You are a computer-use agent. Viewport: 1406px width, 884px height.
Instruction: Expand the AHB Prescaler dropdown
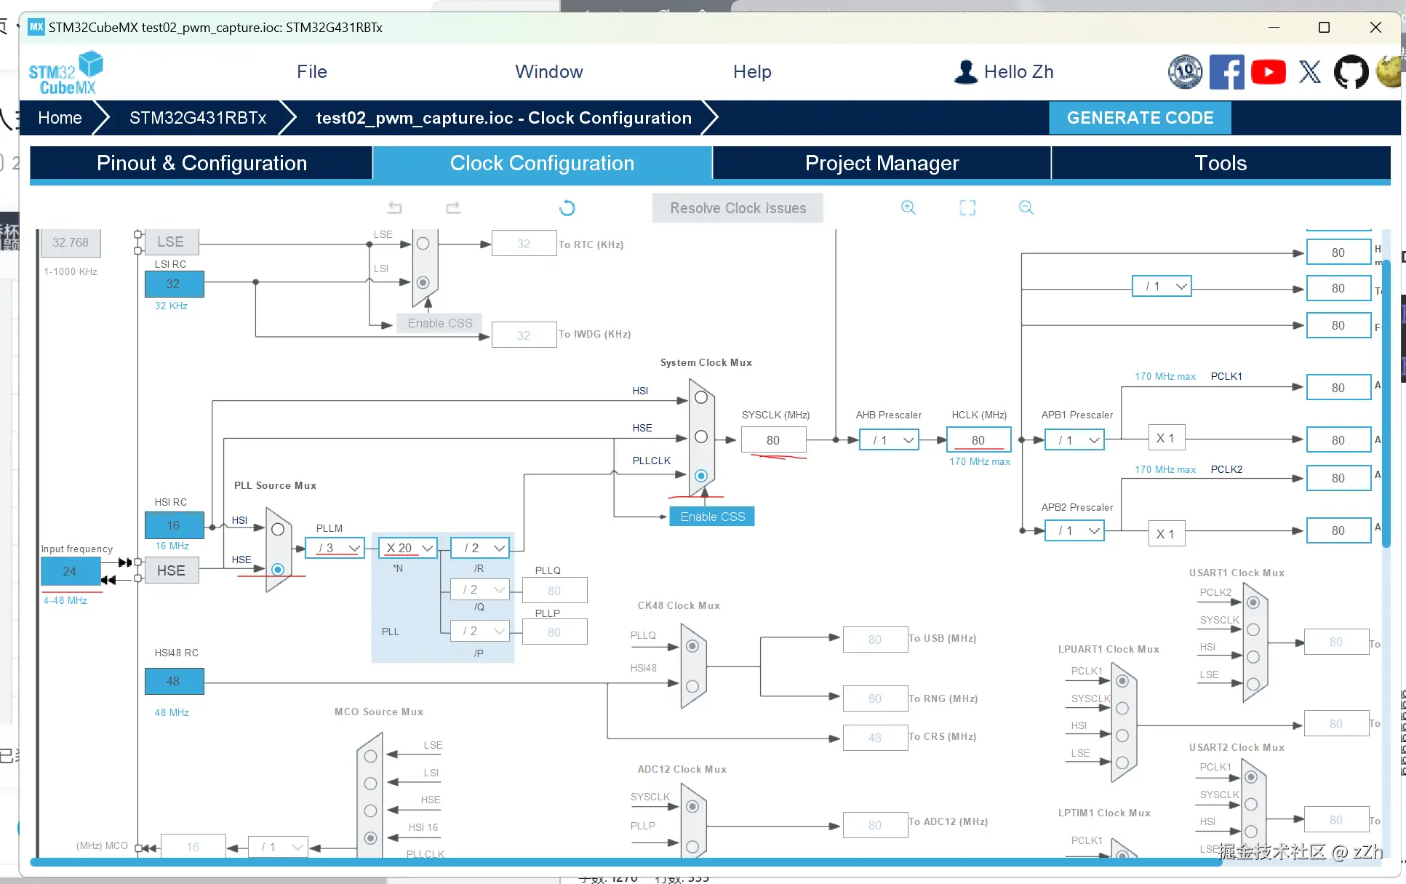889,440
